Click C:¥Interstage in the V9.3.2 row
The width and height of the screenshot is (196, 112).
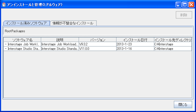(173, 44)
